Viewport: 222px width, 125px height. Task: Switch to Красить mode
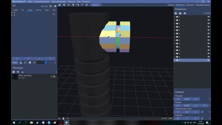click(x=190, y=5)
